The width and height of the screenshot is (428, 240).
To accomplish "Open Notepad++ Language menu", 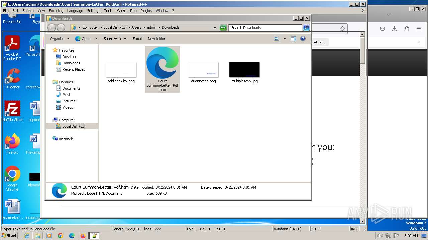I will (75, 11).
